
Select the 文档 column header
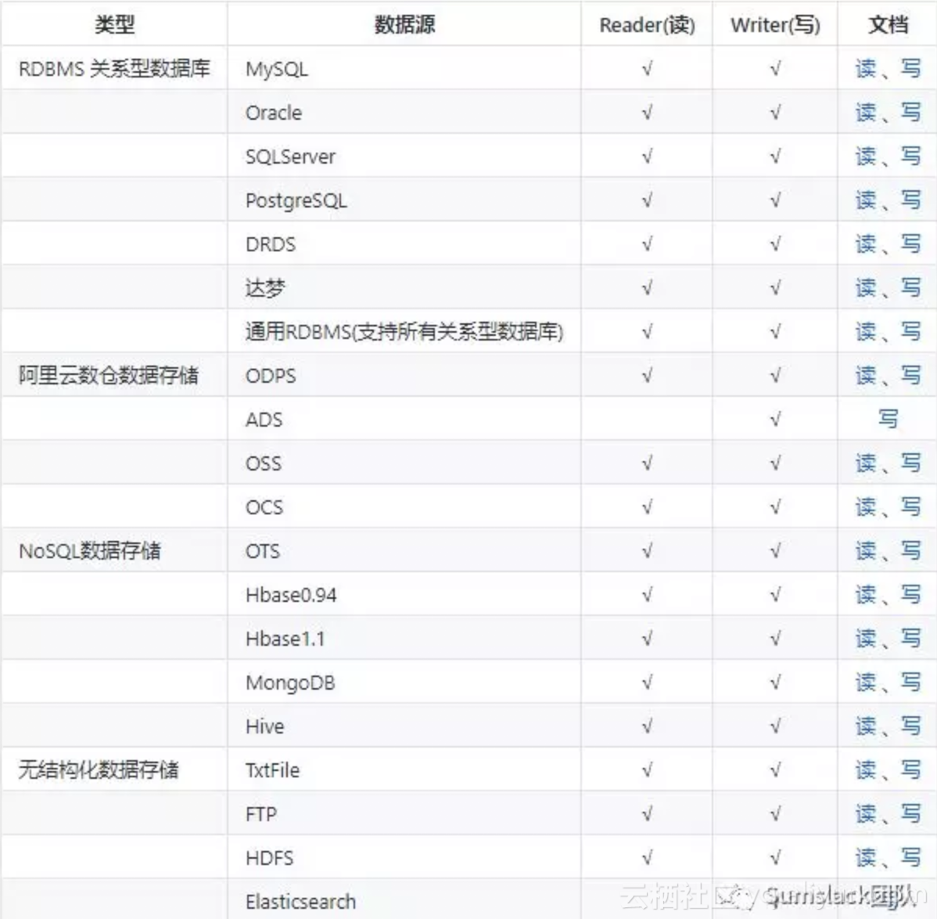click(888, 24)
